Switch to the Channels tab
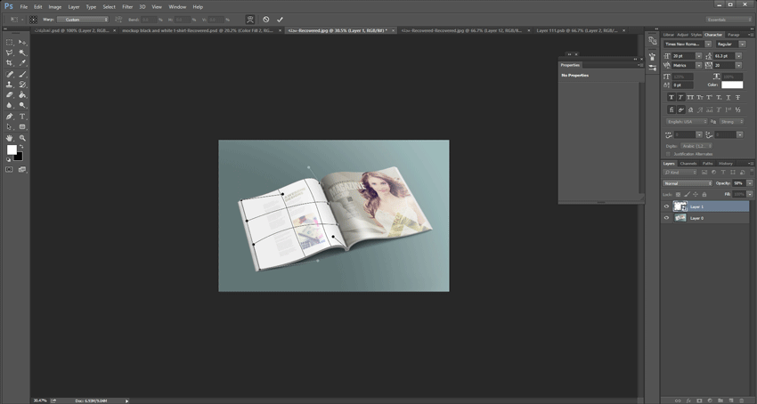The width and height of the screenshot is (757, 404). [x=688, y=164]
